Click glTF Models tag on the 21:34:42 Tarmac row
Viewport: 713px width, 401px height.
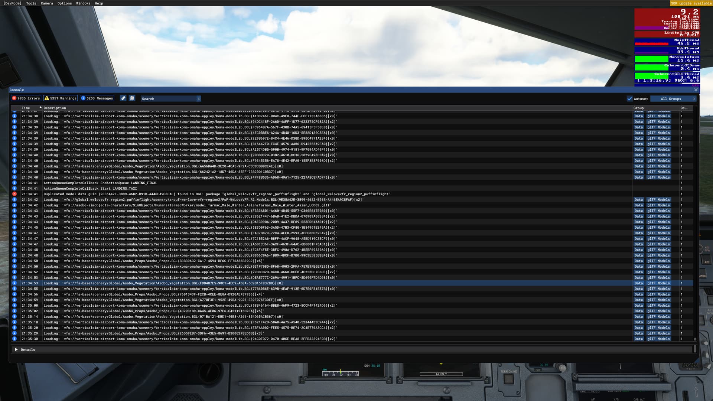click(x=658, y=205)
